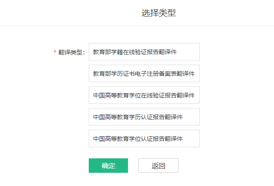This screenshot has height=186, width=274.
Task: Click the green 确定 button
Action: pos(108,166)
